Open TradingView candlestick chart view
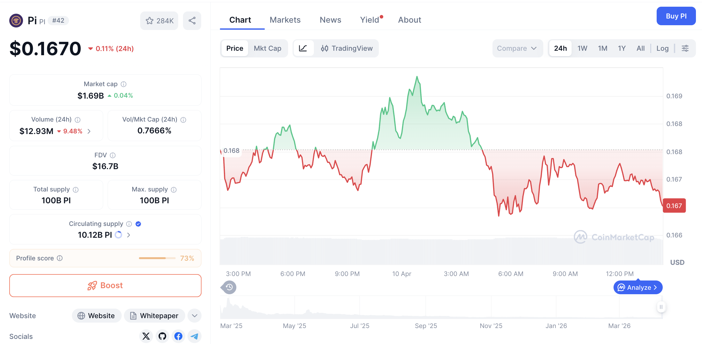The image size is (702, 344). tap(348, 48)
